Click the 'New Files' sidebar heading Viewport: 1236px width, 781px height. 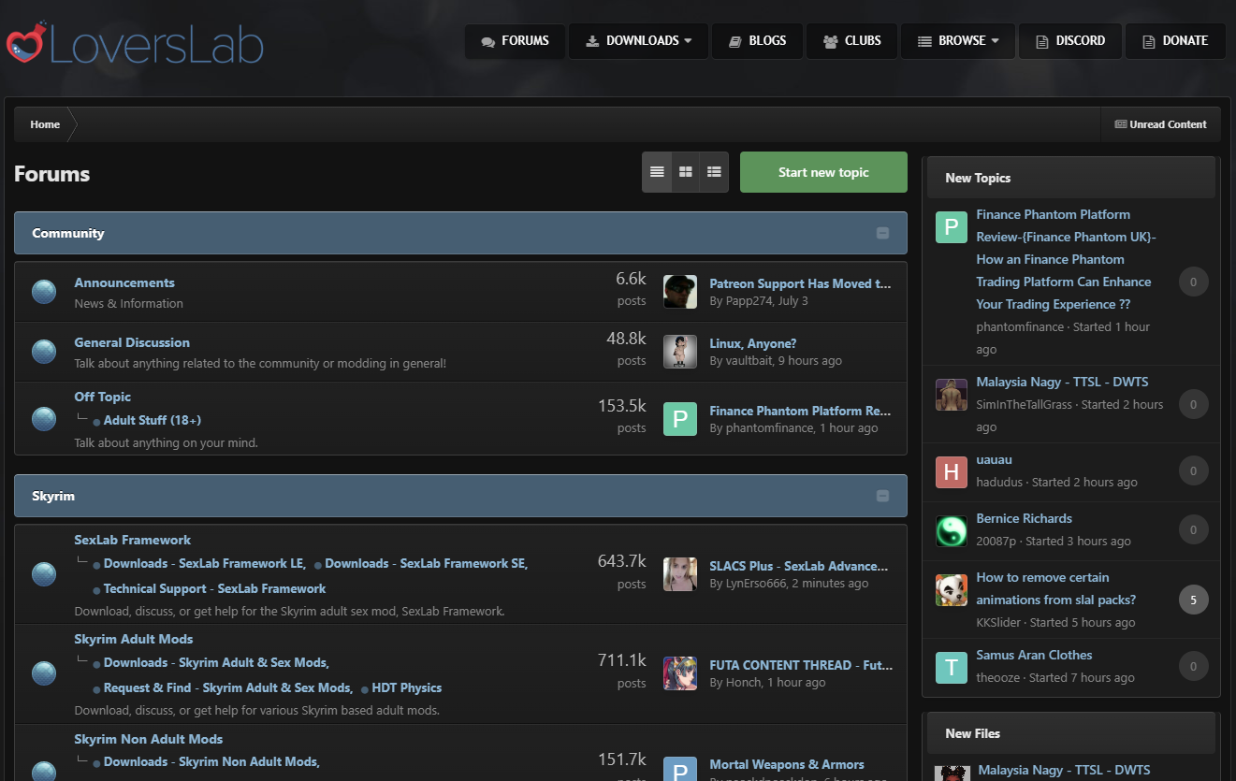(x=973, y=733)
